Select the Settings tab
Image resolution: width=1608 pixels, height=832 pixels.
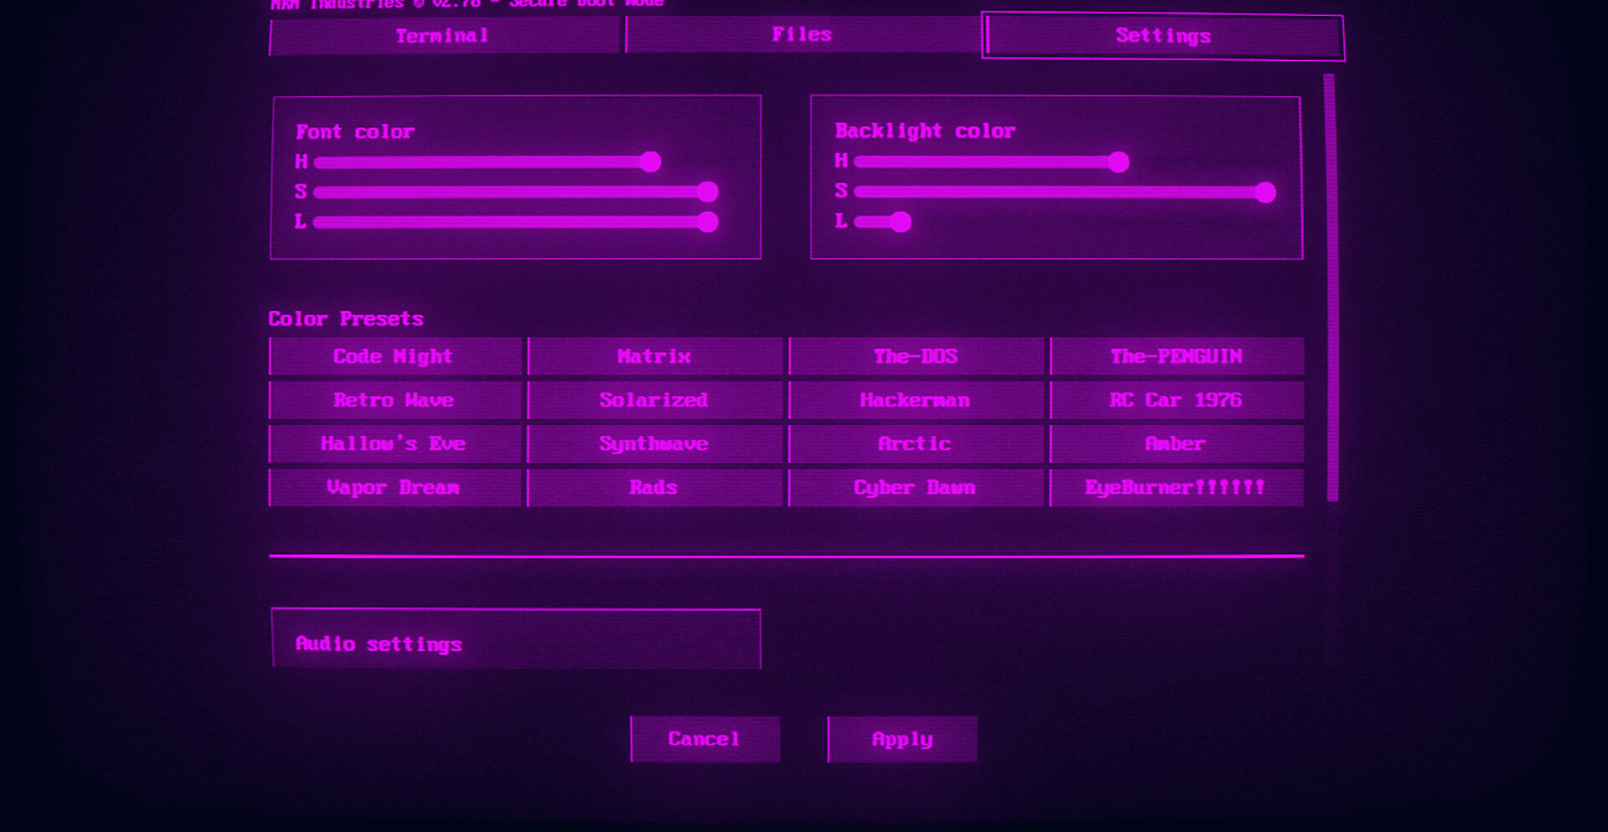point(1162,36)
